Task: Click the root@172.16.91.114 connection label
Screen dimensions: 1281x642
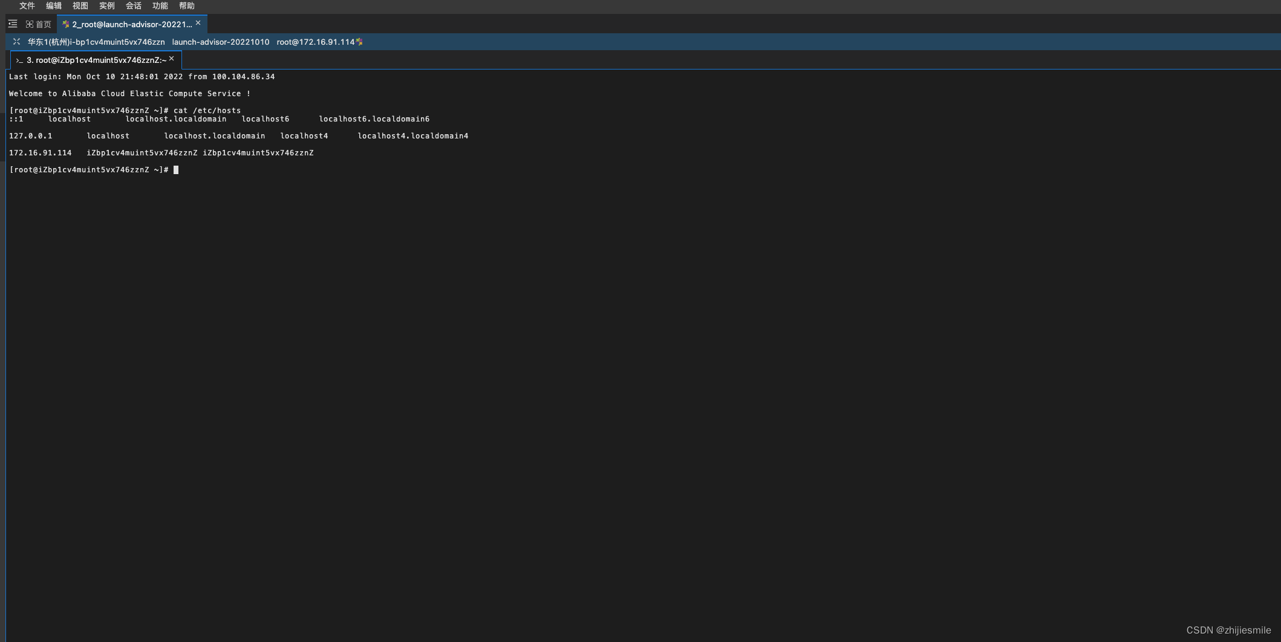Action: 316,42
